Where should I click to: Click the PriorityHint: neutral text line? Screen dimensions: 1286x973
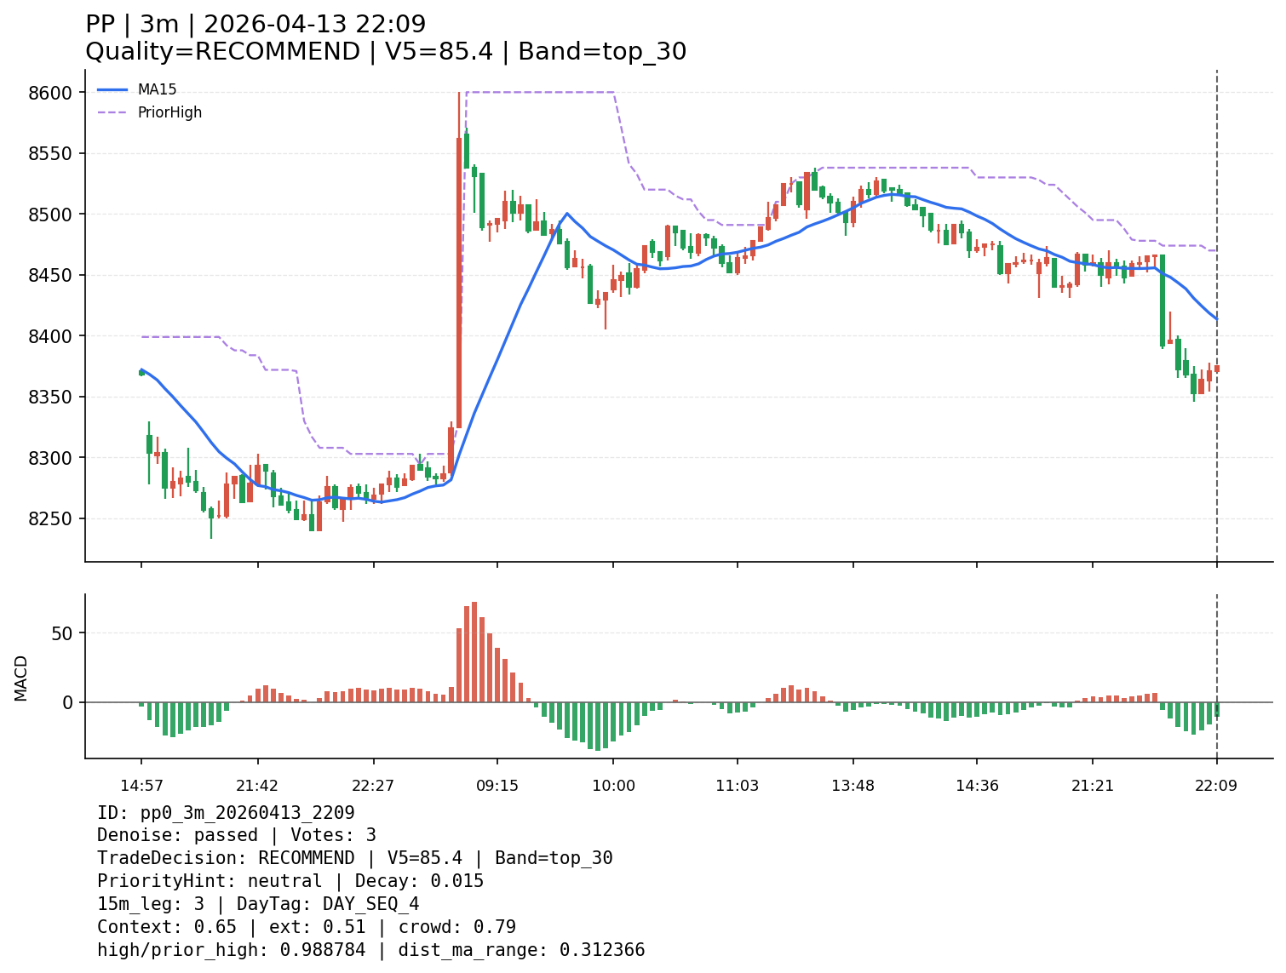tap(290, 882)
